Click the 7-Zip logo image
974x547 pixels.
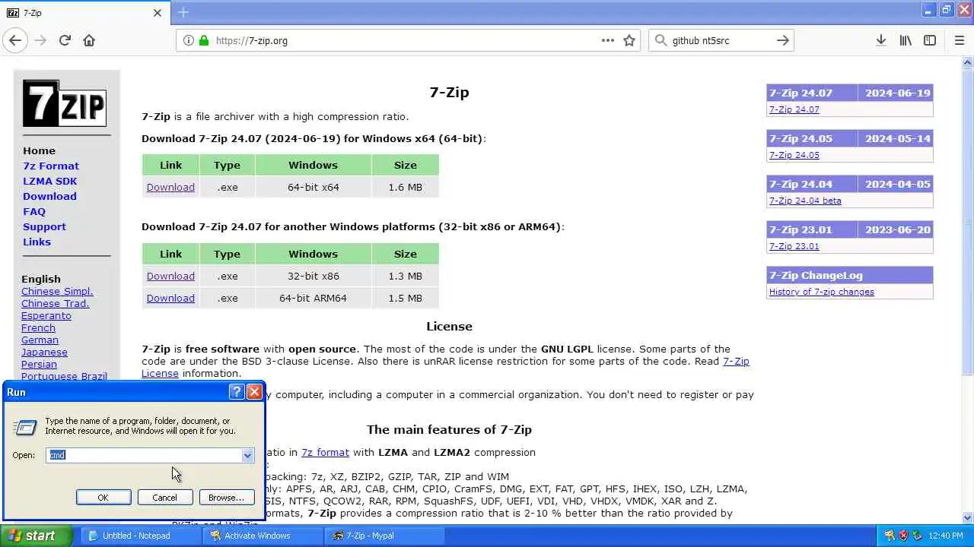65,103
